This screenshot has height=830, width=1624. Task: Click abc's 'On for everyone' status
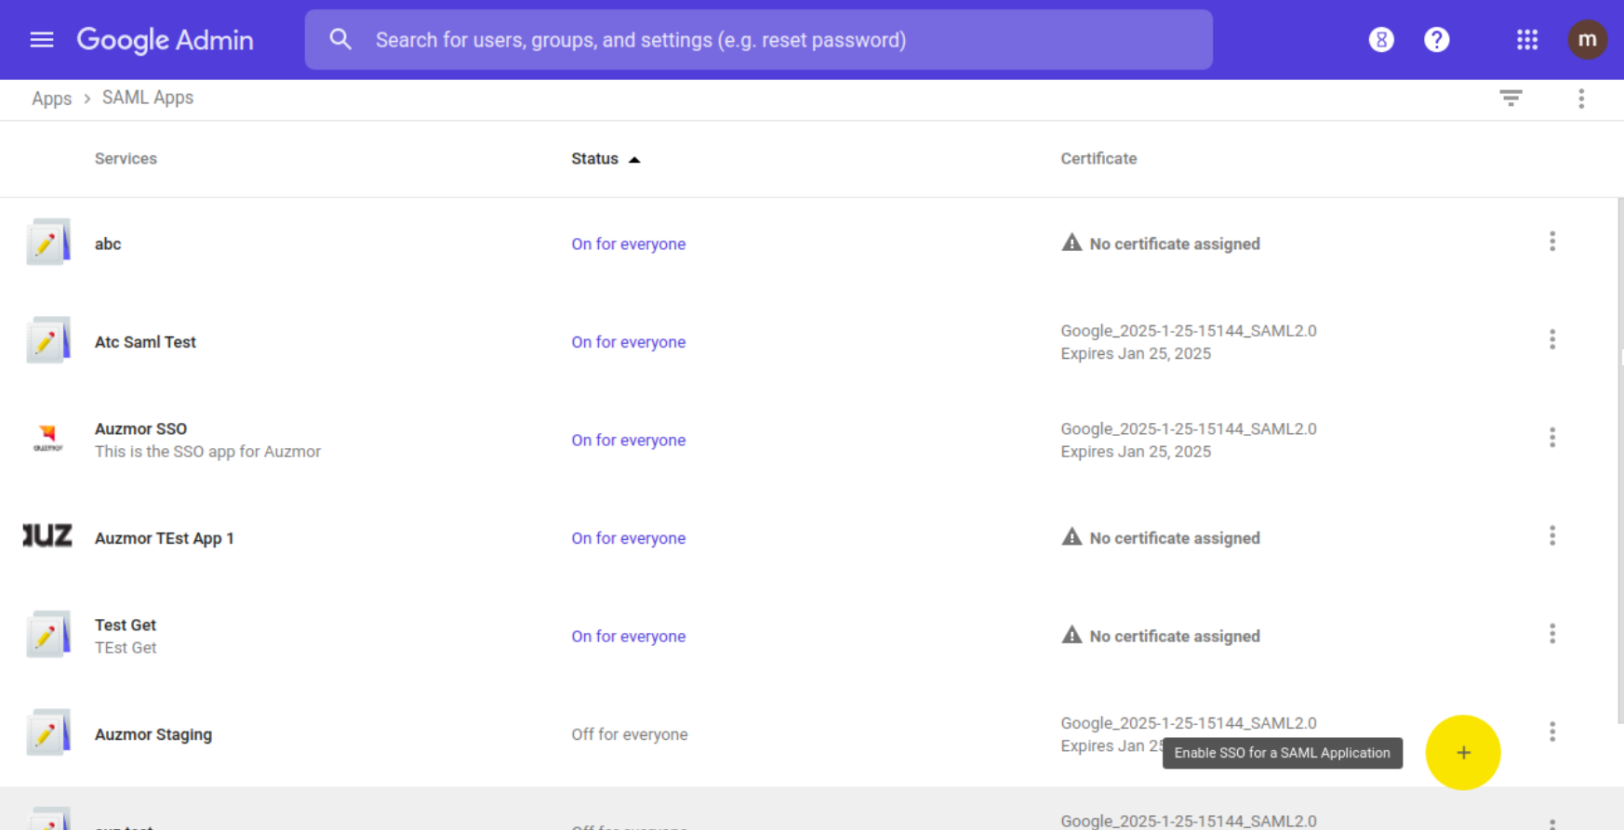[629, 244]
